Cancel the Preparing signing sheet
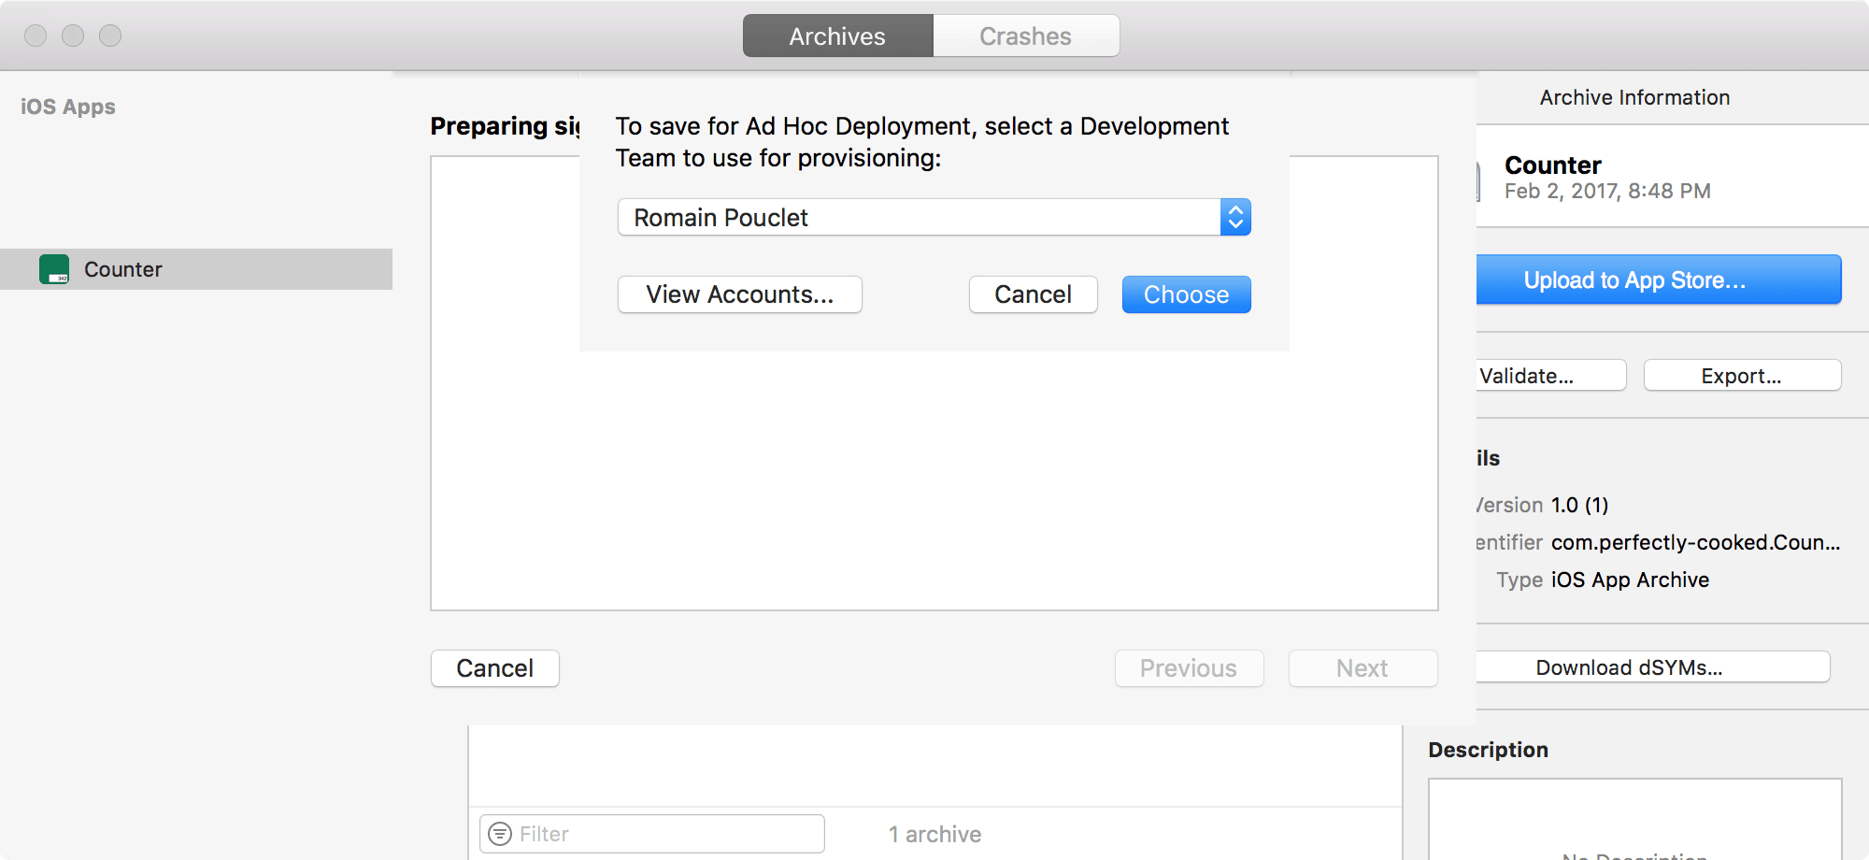The height and width of the screenshot is (860, 1869). (494, 668)
